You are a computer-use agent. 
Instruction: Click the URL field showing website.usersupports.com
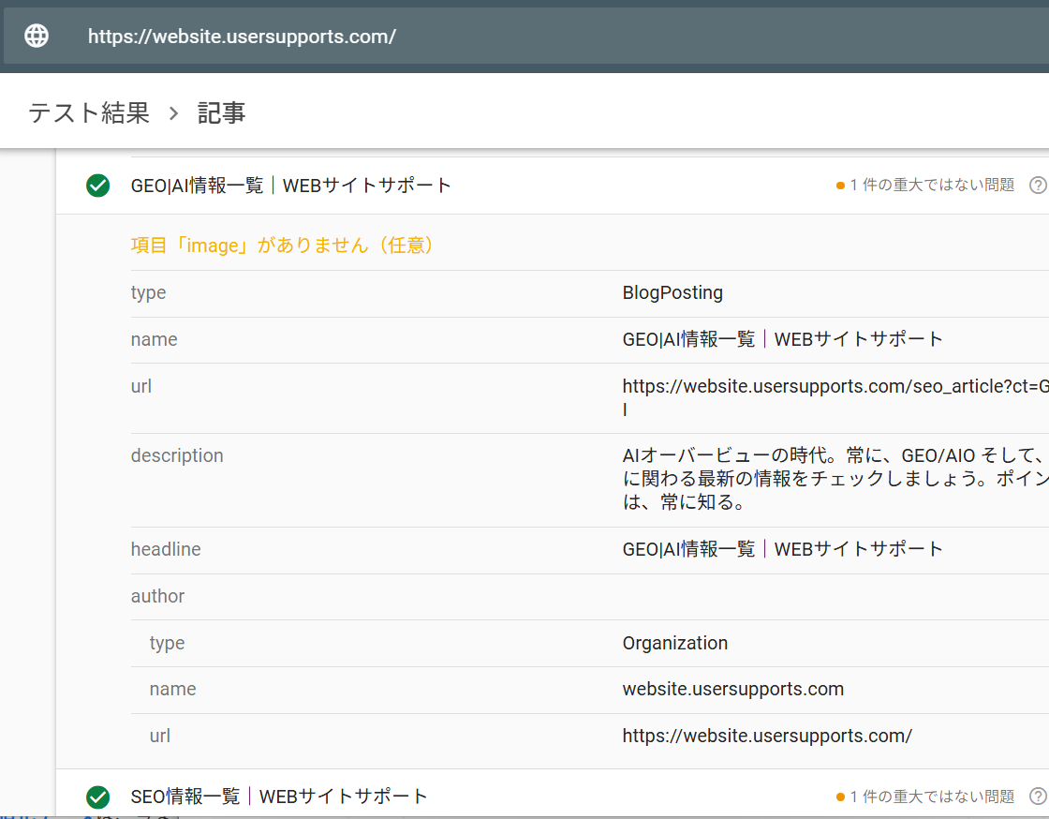point(242,37)
